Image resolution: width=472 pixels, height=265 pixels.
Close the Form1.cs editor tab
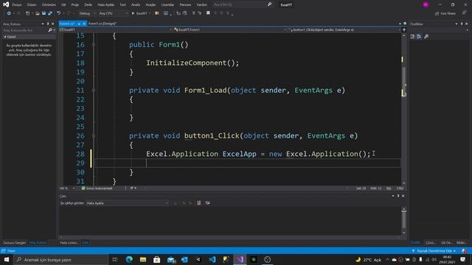tap(84, 24)
